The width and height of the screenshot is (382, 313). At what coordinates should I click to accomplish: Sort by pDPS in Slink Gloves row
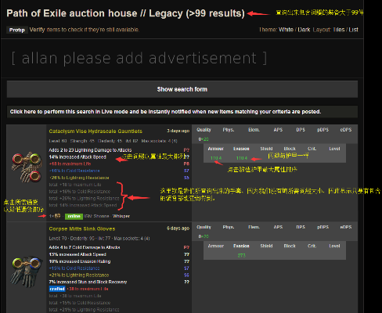pos(323,227)
